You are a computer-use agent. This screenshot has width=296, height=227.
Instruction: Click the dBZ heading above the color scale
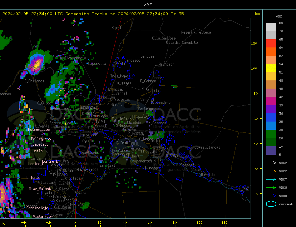(279, 16)
